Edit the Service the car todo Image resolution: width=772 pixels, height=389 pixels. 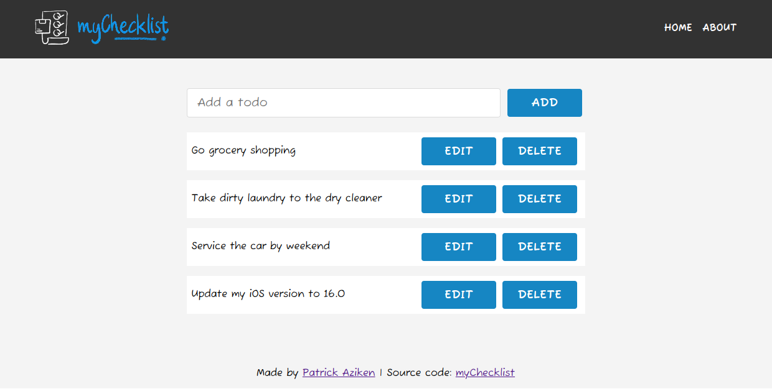(x=458, y=247)
